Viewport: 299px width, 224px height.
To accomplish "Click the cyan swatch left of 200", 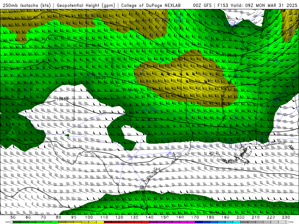I will click(237, 222).
